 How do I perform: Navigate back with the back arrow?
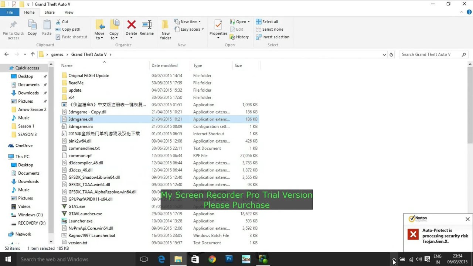coord(6,54)
